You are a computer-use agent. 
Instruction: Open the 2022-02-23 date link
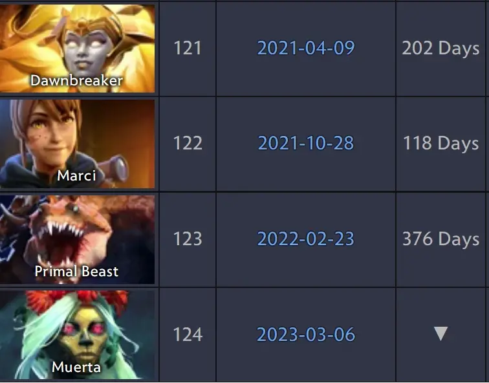(x=305, y=239)
